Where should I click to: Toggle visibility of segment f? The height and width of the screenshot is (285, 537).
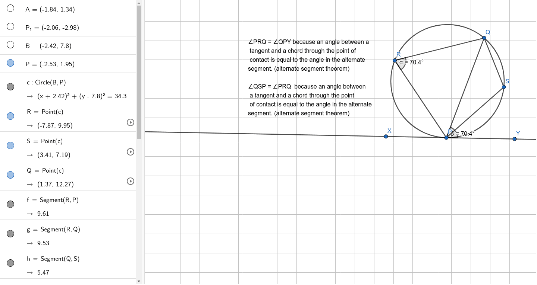(x=10, y=204)
